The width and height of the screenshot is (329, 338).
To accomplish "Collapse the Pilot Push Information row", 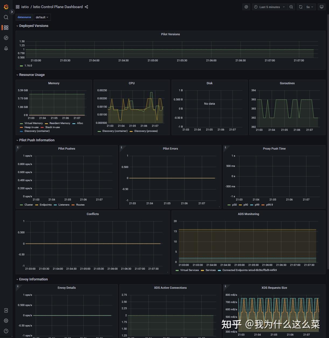I will pyautogui.click(x=35, y=140).
